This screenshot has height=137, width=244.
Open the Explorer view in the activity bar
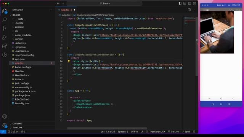[x=5, y=11]
